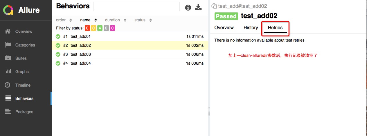Toggle the broken status filter (yellow 0)
Viewport: 367px width, 136px height.
(x=93, y=28)
